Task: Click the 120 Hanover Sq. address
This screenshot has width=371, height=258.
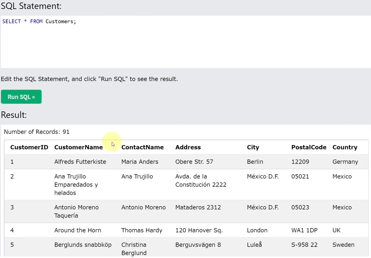Action: click(199, 230)
